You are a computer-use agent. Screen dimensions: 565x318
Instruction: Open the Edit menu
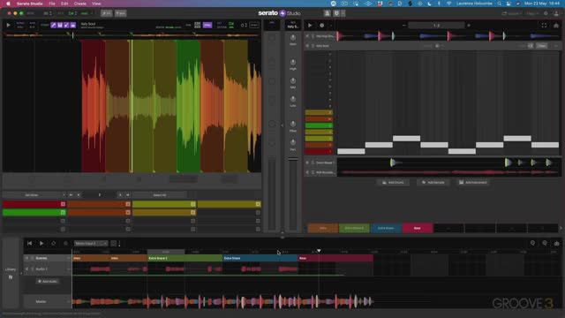tap(64, 4)
